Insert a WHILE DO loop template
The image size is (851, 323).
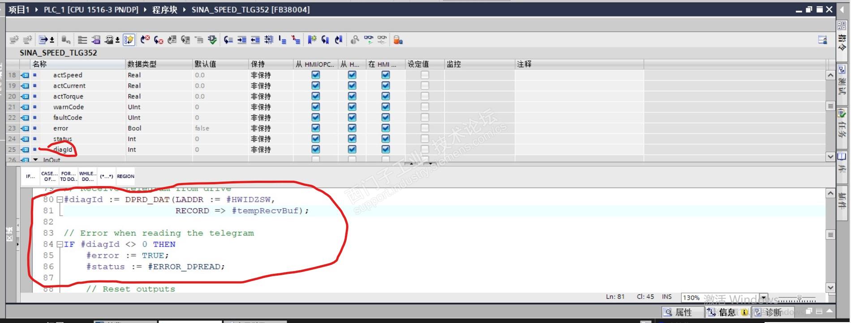click(87, 176)
